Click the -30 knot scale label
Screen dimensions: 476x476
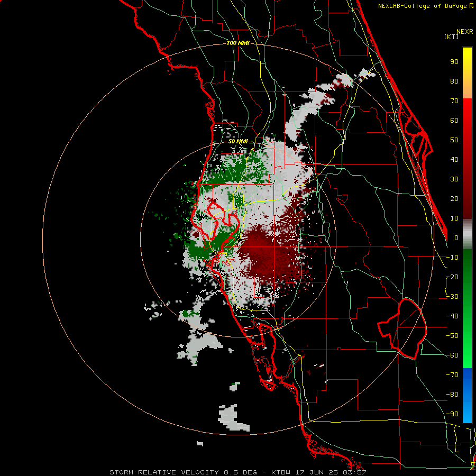tap(452, 297)
